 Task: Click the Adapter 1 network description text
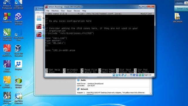point(115,93)
